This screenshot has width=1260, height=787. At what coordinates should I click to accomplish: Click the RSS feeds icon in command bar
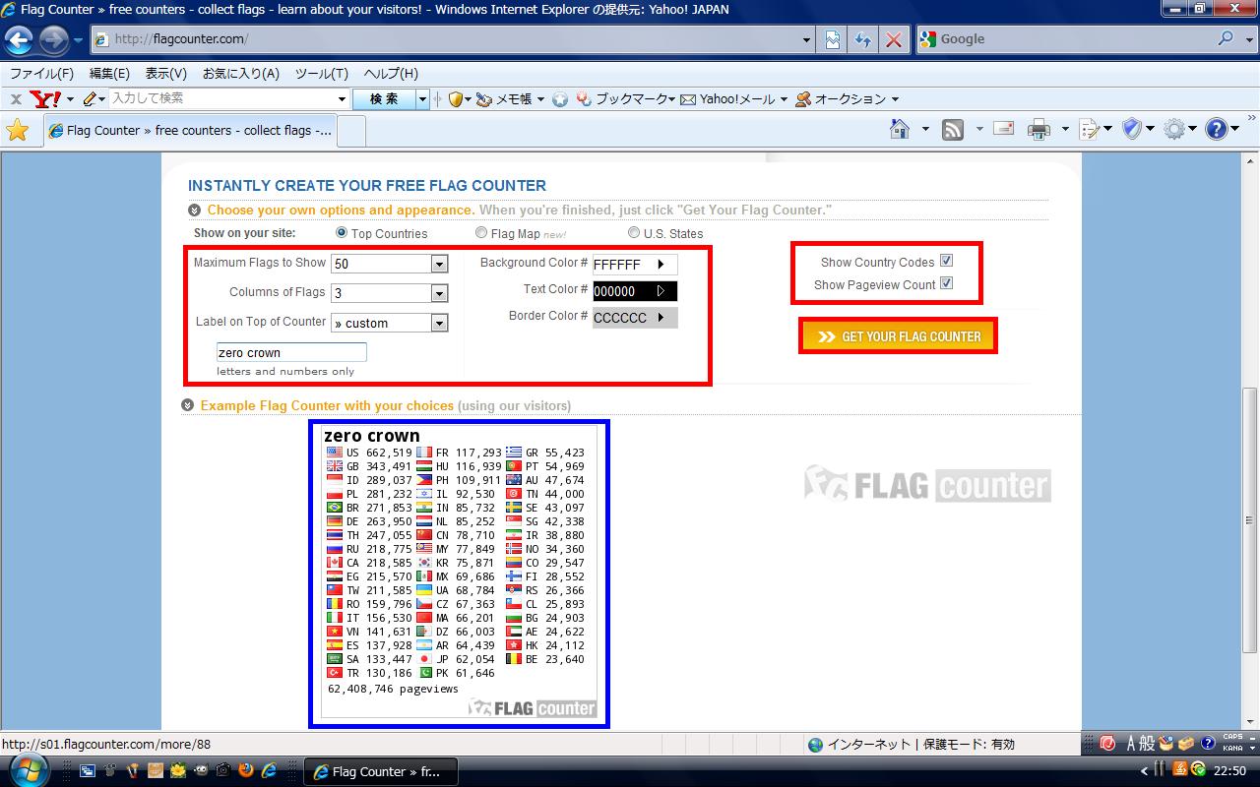[x=953, y=129]
